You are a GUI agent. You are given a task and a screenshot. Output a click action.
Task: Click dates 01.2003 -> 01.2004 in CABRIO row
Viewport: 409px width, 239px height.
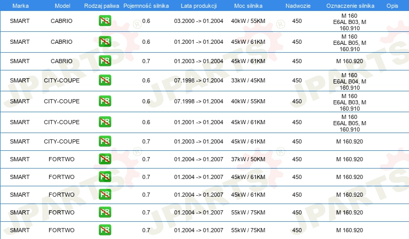(x=199, y=61)
